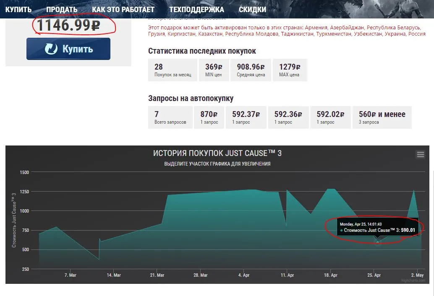
Task: Open the КУПИТЬ menu item
Action: (x=18, y=9)
